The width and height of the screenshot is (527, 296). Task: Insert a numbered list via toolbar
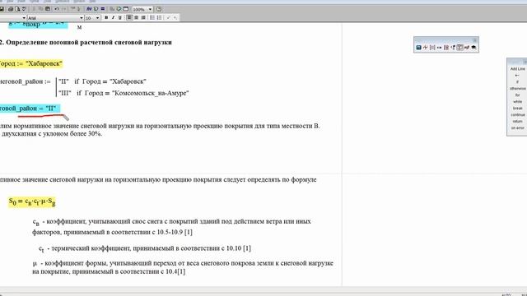(x=159, y=18)
